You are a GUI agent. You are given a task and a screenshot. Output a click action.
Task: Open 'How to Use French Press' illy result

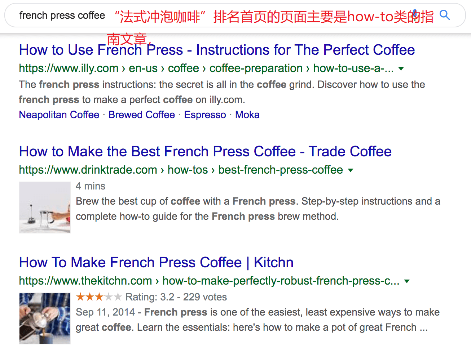(x=217, y=50)
